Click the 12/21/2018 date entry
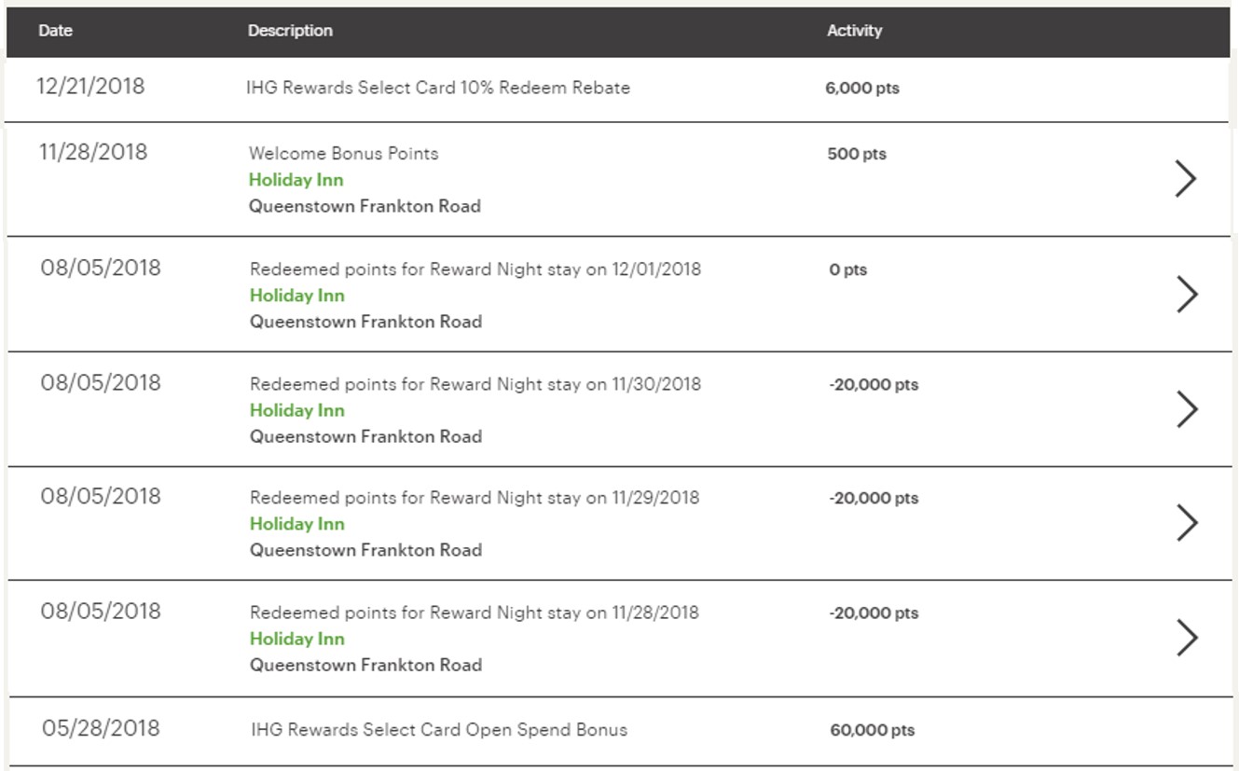 click(90, 87)
